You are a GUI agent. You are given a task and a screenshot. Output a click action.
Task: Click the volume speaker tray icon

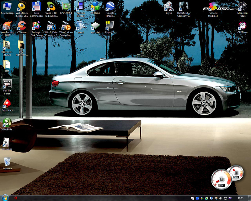coord(221,198)
